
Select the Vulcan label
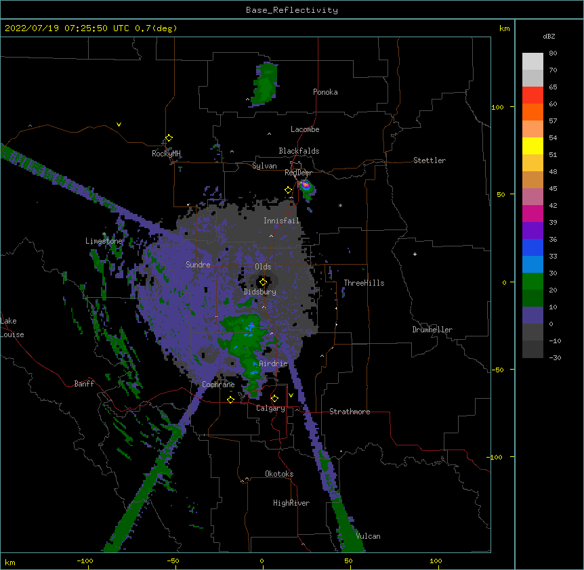coord(368,536)
